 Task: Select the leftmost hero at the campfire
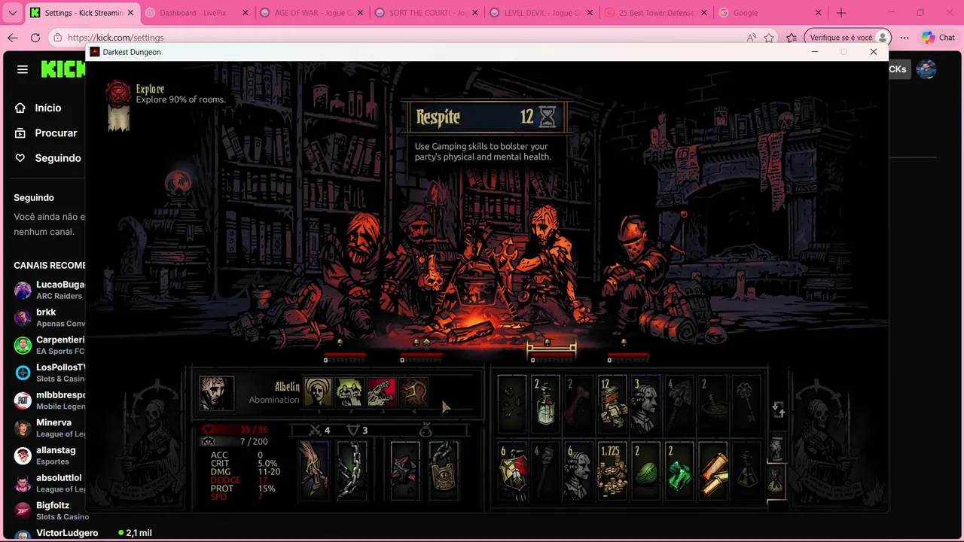(x=360, y=263)
